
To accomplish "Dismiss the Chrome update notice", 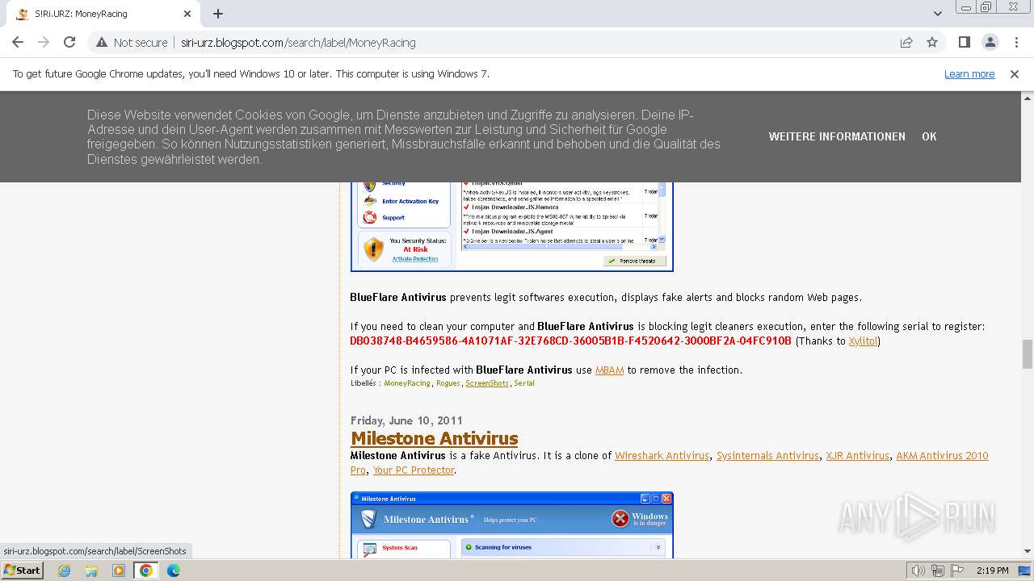I will 1015,74.
